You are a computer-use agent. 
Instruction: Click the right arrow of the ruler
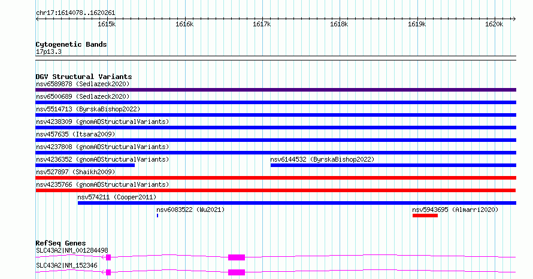click(514, 19)
